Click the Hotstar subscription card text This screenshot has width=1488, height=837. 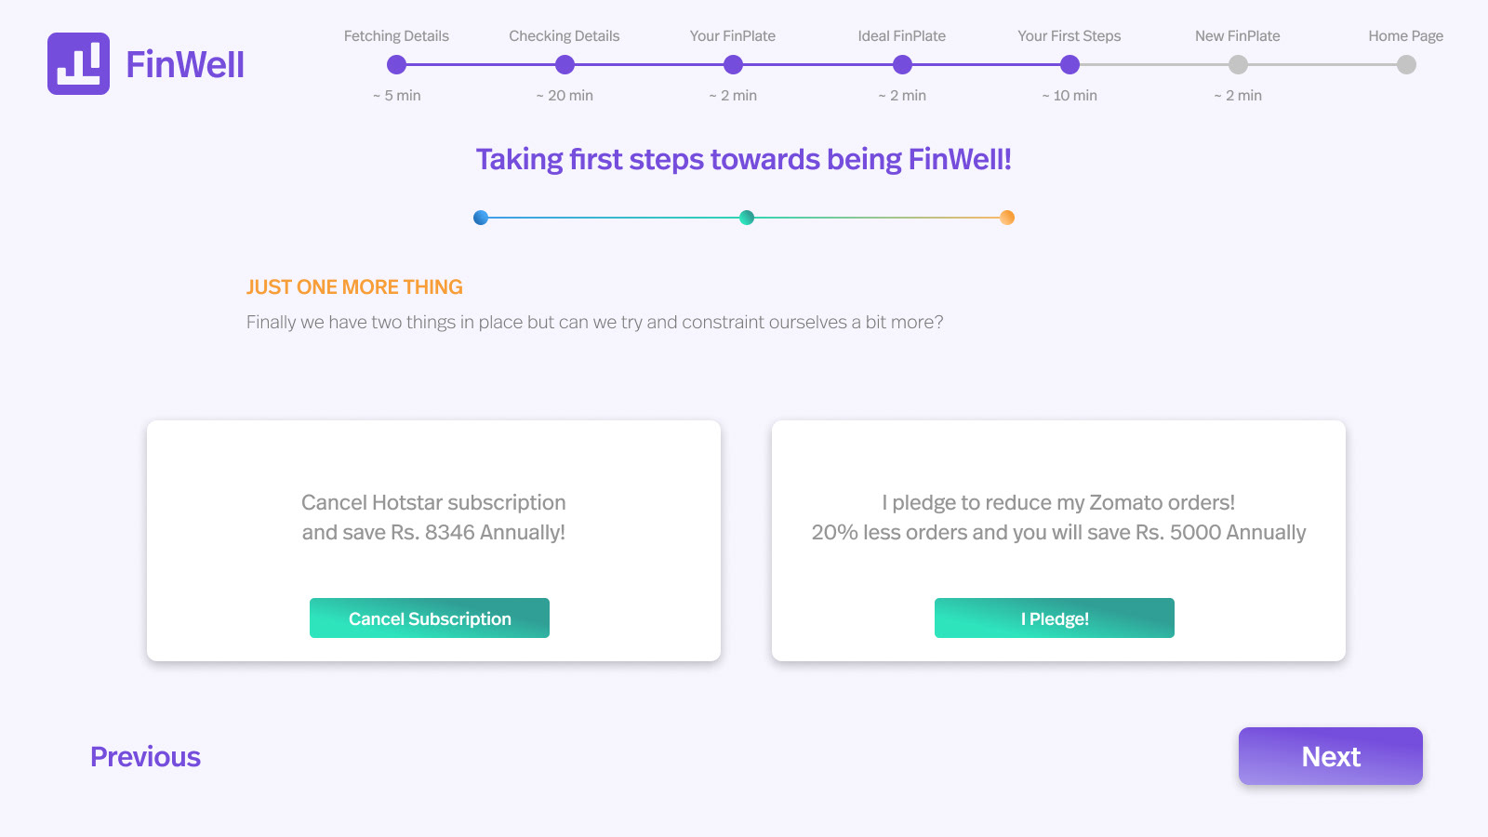(433, 517)
